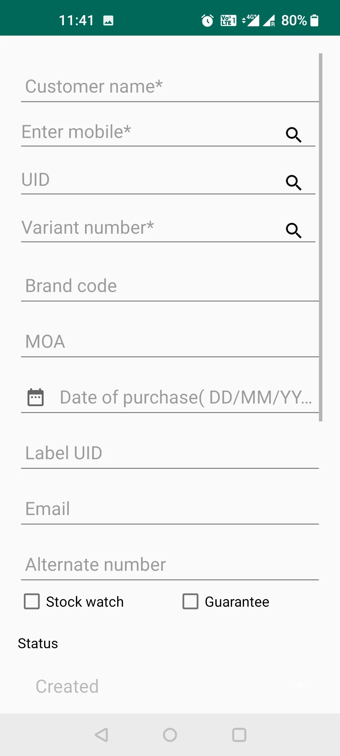
Task: Open the date of purchase calendar icon
Action: click(x=36, y=397)
